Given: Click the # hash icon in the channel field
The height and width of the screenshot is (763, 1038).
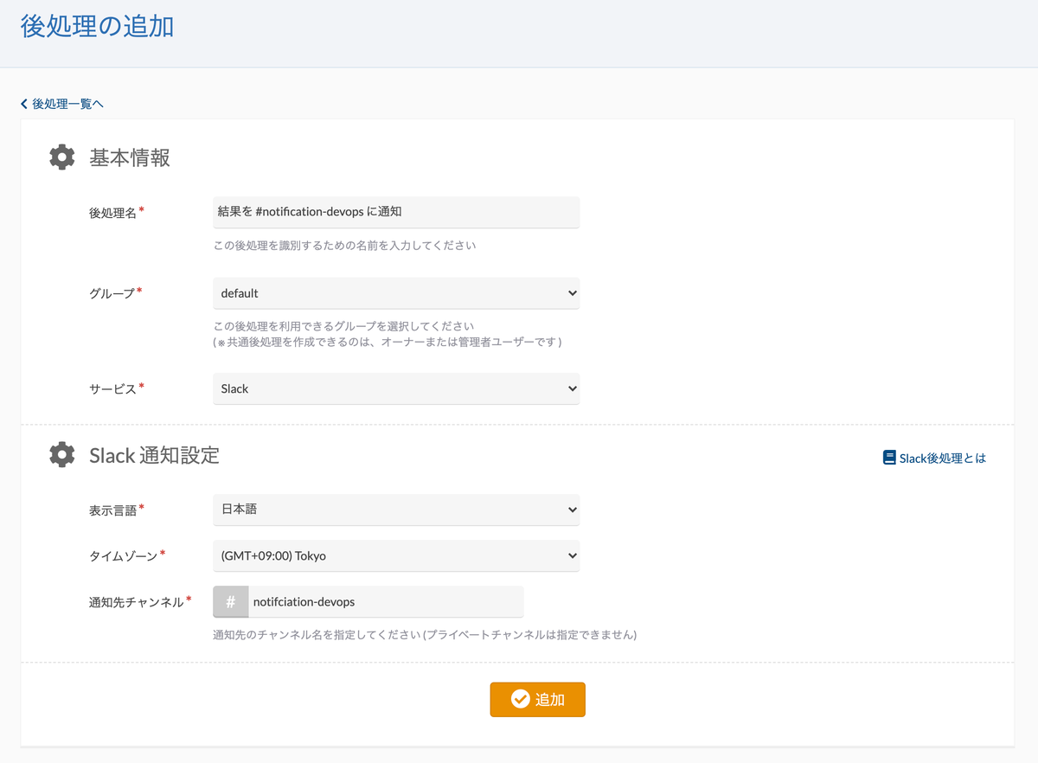Looking at the screenshot, I should tap(230, 601).
